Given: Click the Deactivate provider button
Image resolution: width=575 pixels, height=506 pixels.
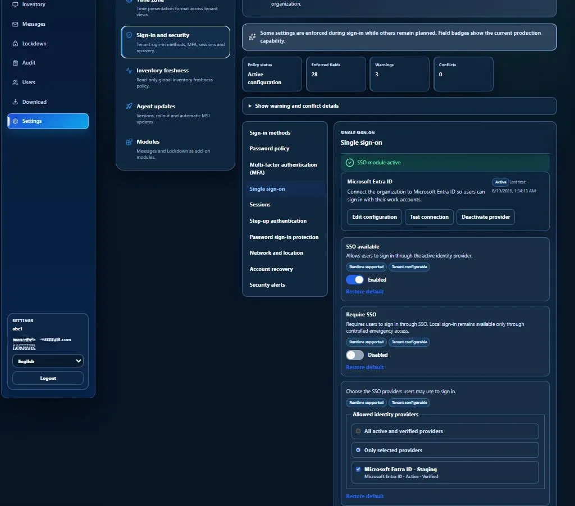Looking at the screenshot, I should (486, 217).
